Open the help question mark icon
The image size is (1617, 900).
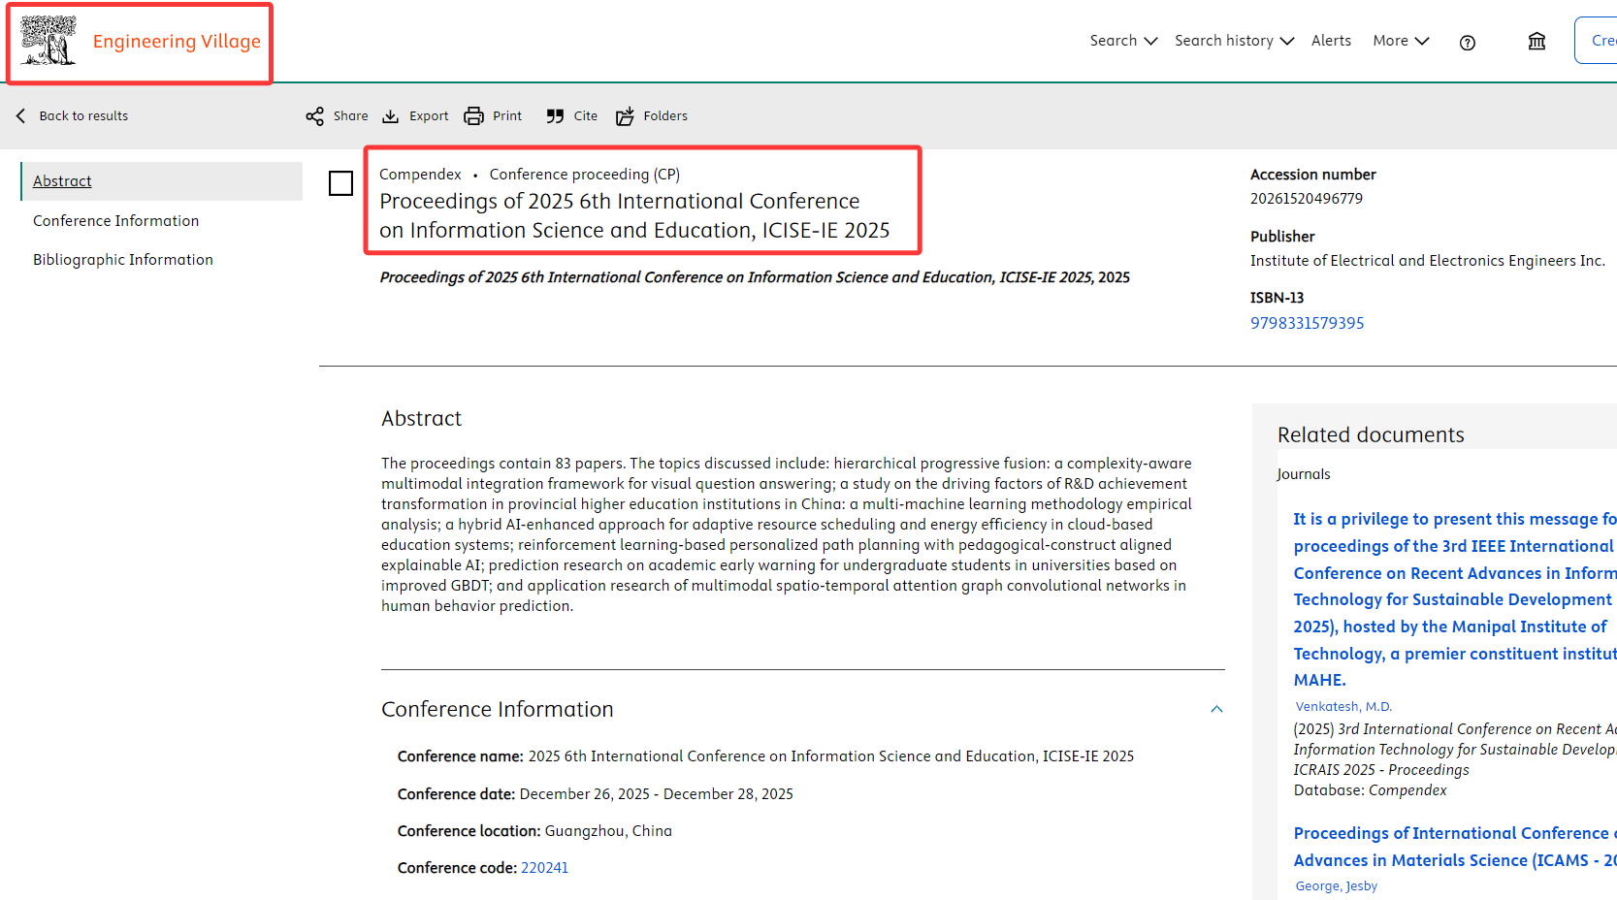coord(1467,42)
